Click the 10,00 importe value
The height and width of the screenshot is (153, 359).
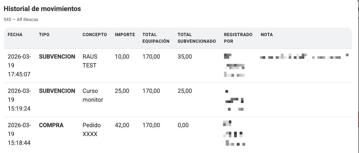[x=122, y=57]
